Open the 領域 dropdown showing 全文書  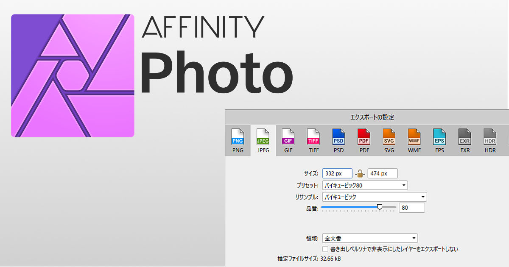point(370,238)
